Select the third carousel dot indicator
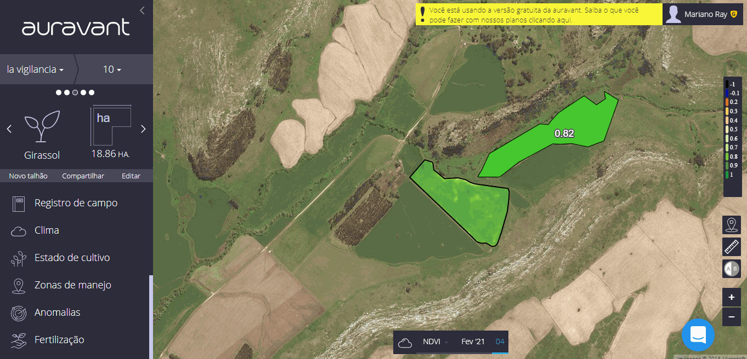 tap(75, 92)
